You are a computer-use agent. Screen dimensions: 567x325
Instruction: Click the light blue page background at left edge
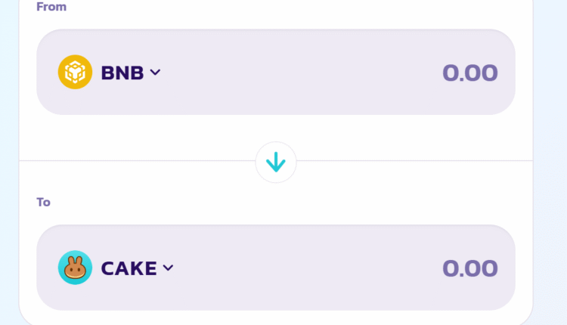(9, 151)
